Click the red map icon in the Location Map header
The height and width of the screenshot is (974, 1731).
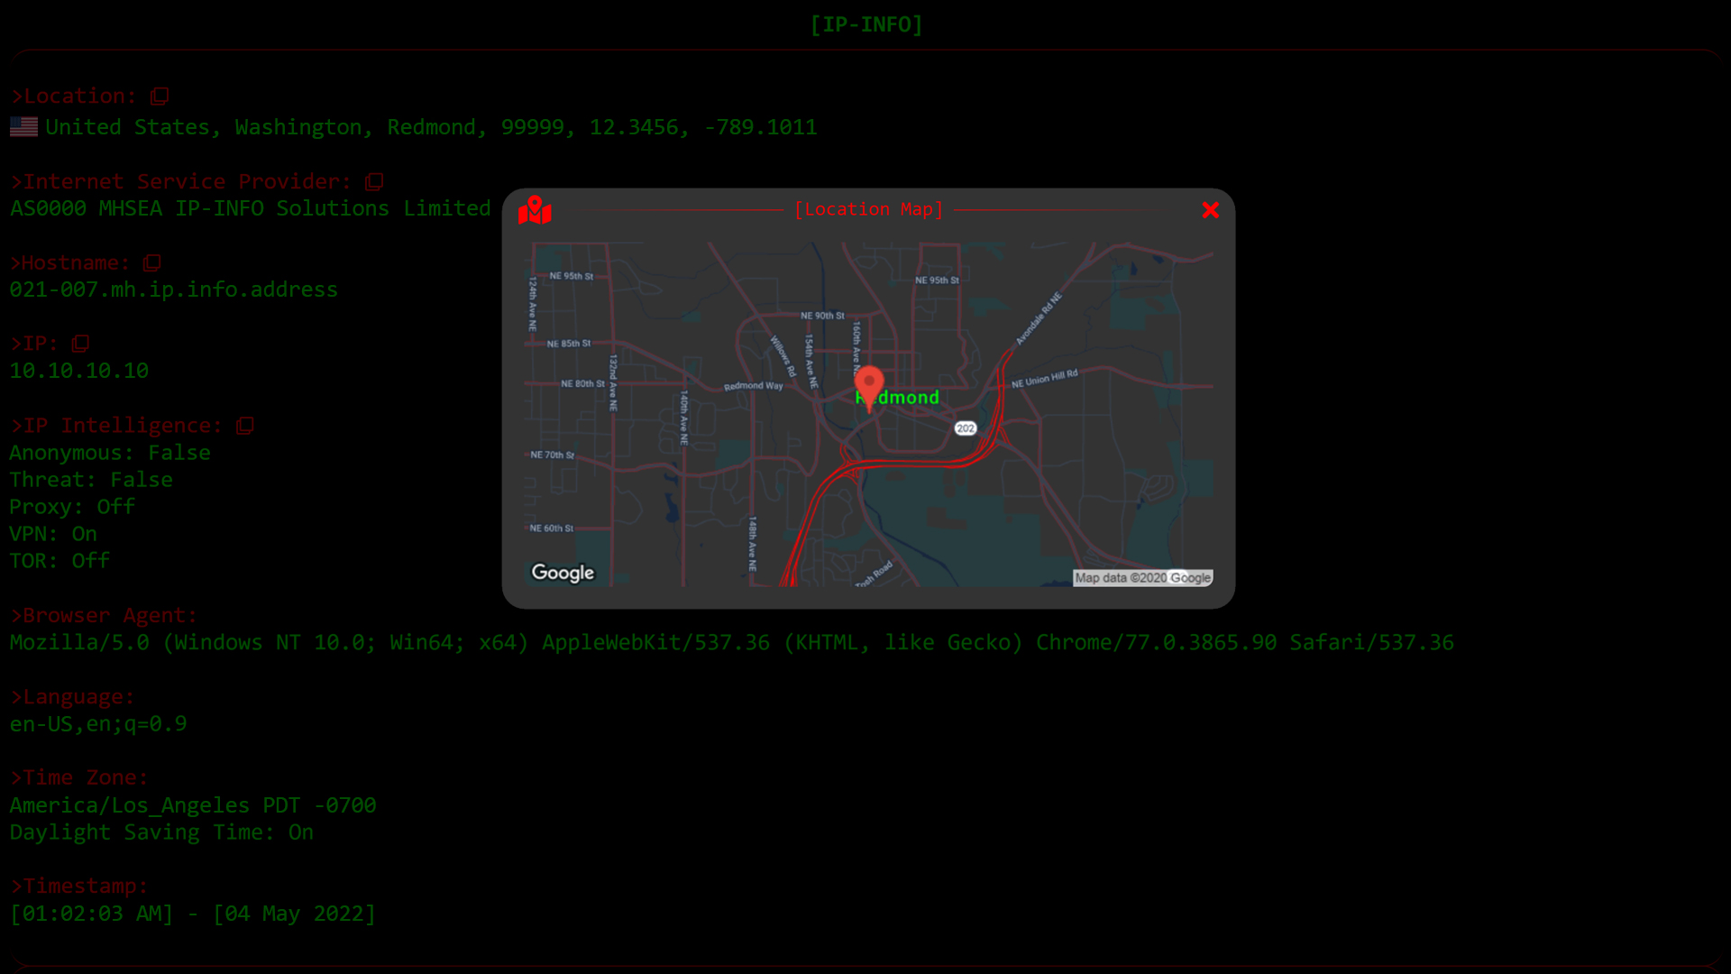point(536,210)
